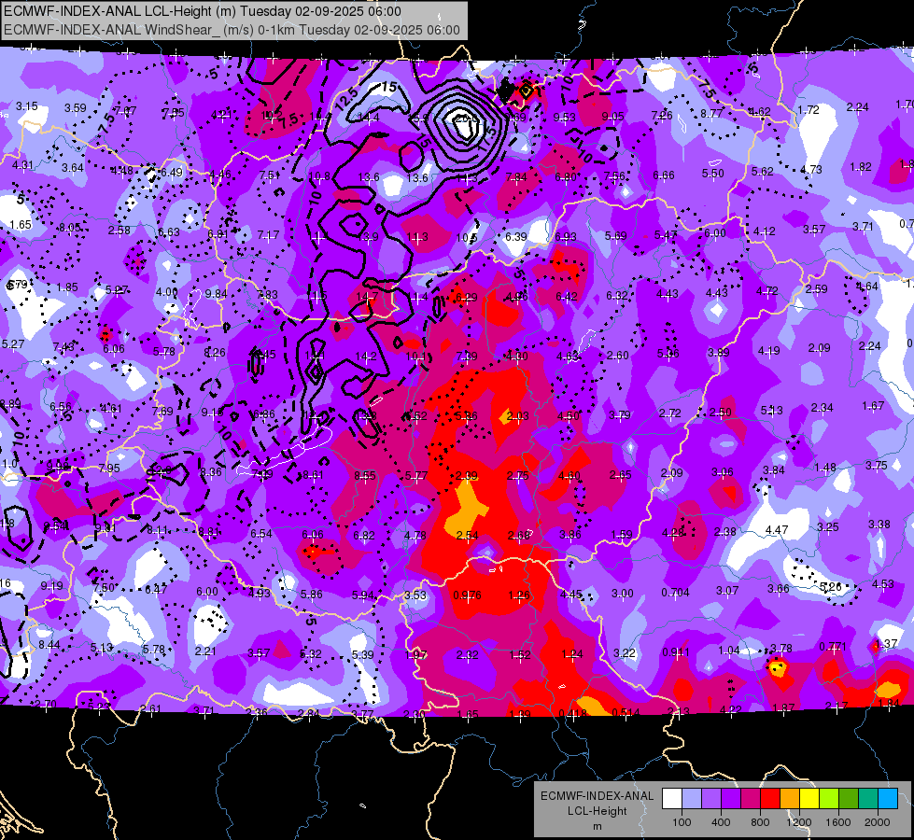This screenshot has width=914, height=840.
Task: Click the 1200 legend scale value
Action: (x=798, y=822)
